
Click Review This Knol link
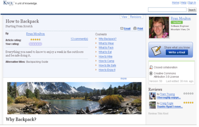(x=158, y=114)
